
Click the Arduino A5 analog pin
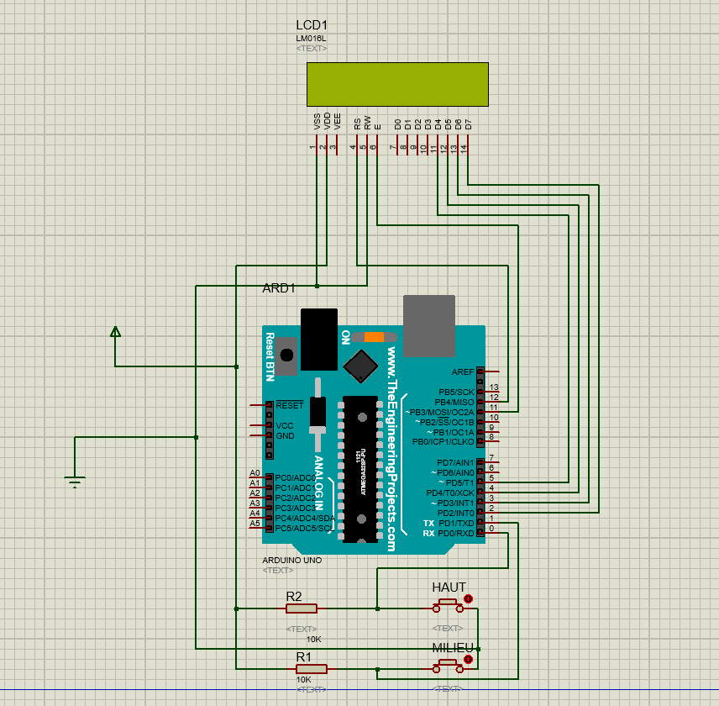(x=260, y=528)
